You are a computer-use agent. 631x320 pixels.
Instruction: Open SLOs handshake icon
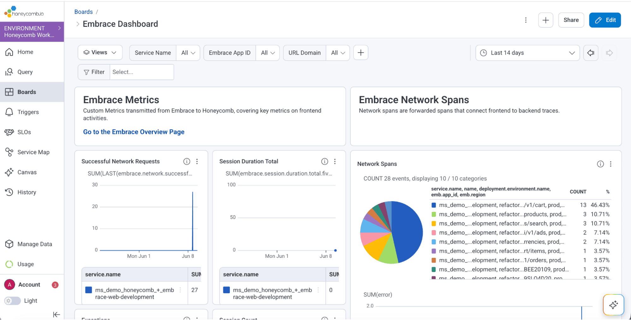point(9,132)
